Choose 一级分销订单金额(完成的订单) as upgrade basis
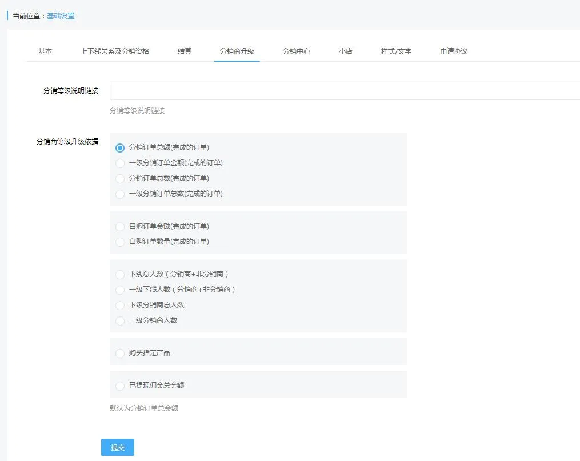Screen dimensions: 580x461 120,163
